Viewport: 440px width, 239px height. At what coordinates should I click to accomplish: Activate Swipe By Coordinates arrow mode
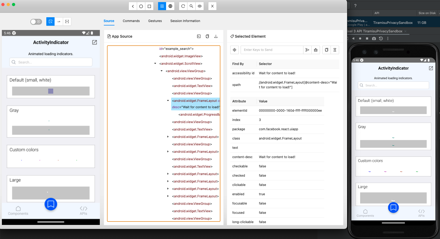59,21
